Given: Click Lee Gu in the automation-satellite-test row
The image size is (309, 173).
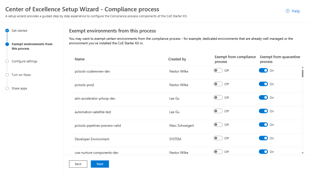Looking at the screenshot, I should (174, 112).
